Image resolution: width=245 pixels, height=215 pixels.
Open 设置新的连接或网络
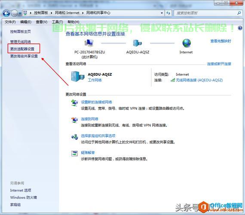96,102
